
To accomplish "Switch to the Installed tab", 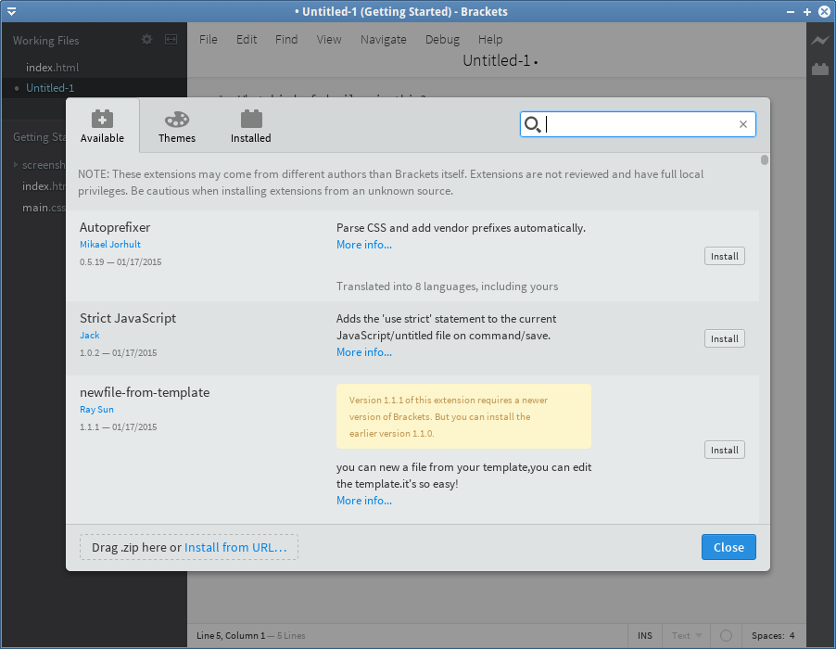I will [250, 126].
